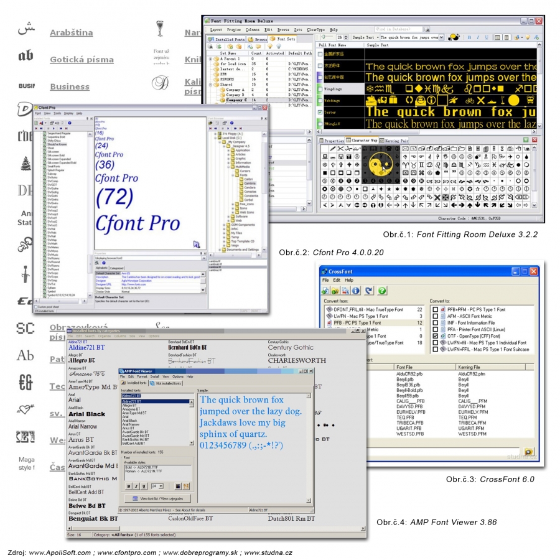Click the yin-yang glyph in Character Map grid
The height and width of the screenshot is (560, 560).
click(381, 165)
